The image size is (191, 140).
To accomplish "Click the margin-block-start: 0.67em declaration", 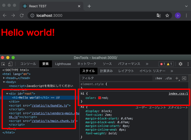I will tap(109, 118).
